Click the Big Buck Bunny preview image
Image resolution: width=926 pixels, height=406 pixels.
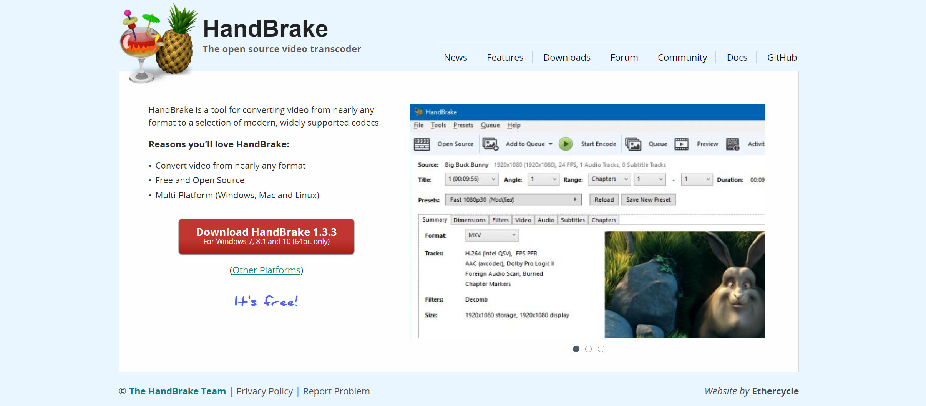pos(685,285)
